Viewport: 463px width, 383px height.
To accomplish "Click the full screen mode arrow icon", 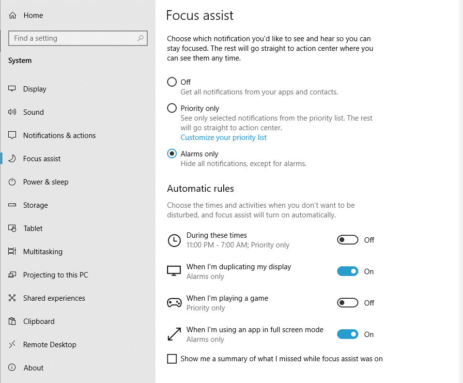I will coord(174,334).
